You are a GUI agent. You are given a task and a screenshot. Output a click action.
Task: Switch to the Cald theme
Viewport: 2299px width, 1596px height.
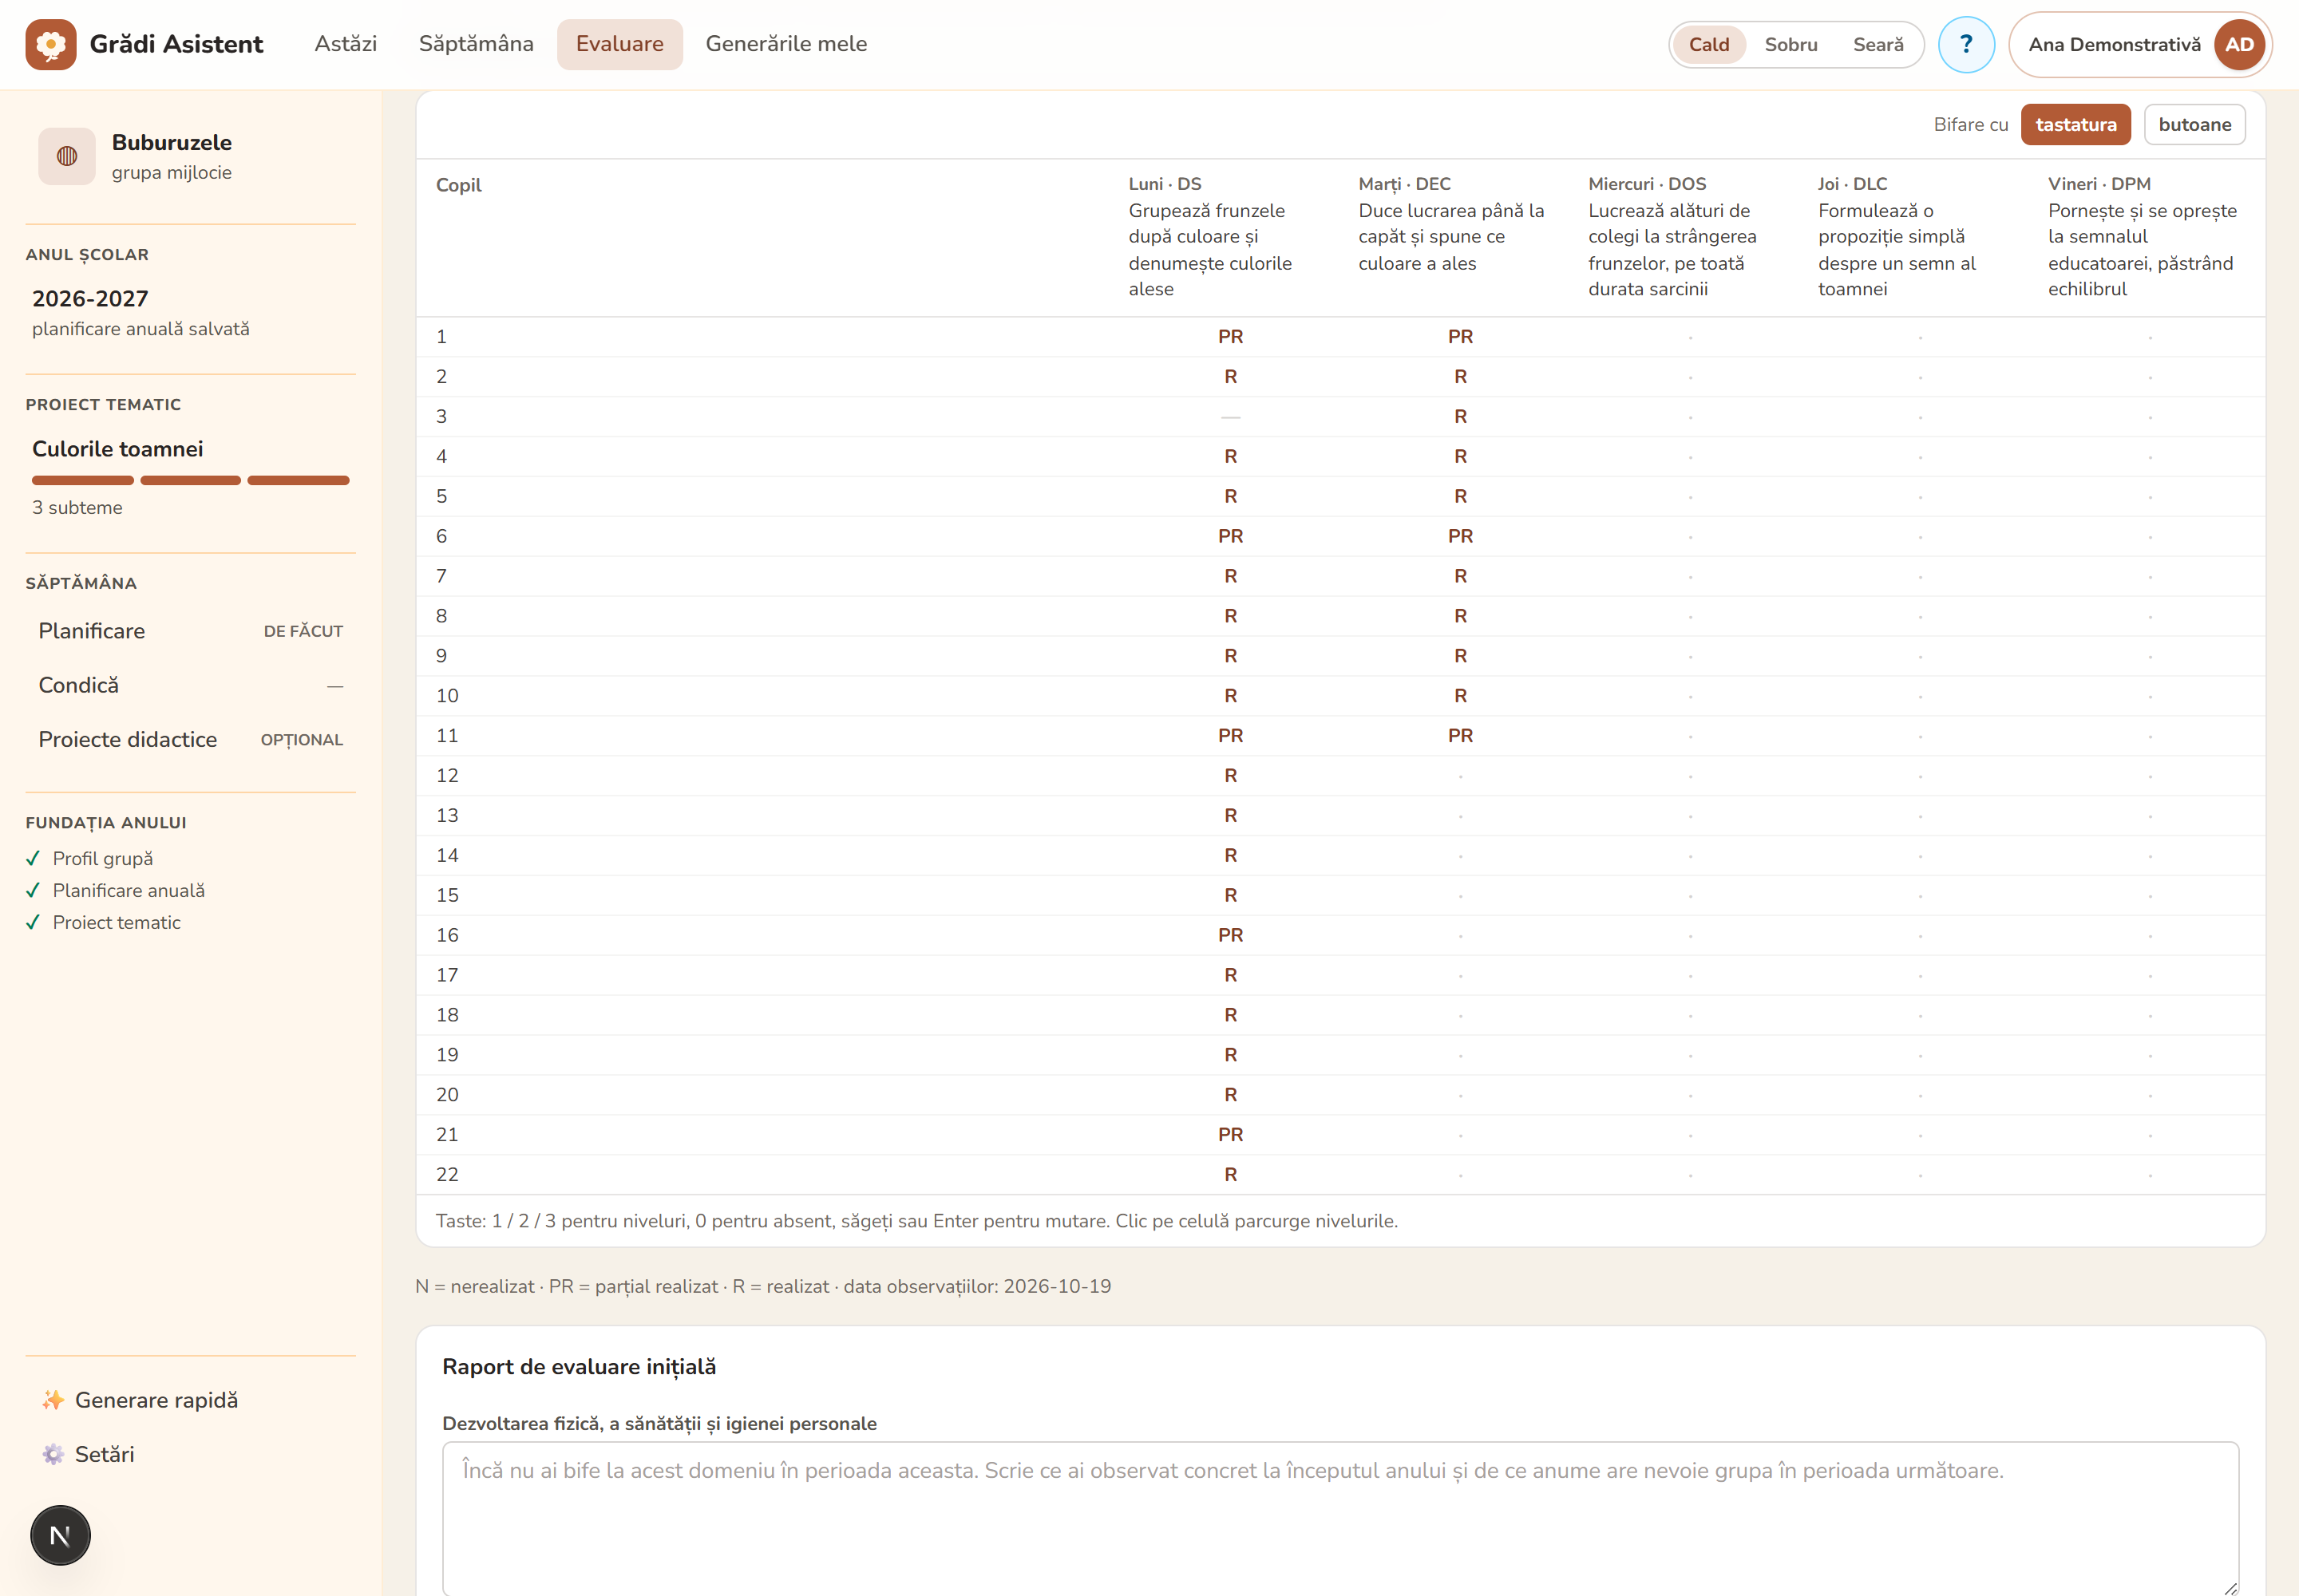1709,44
